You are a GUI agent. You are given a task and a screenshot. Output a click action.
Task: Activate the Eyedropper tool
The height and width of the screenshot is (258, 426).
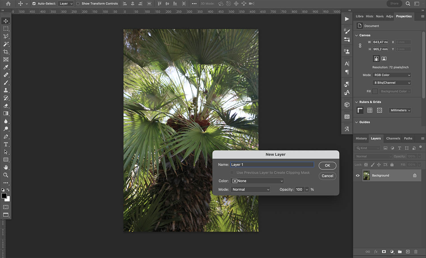(6, 67)
